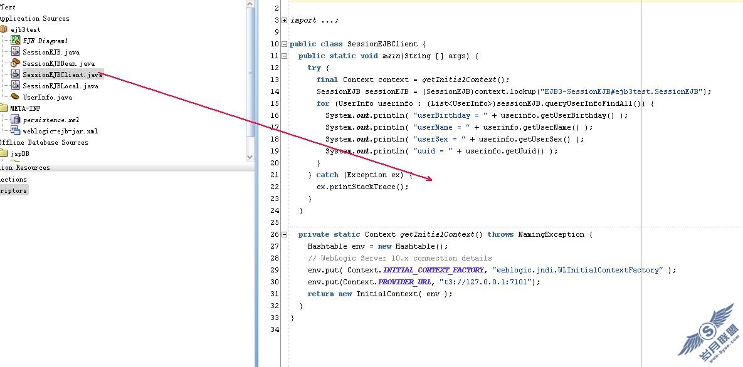Image resolution: width=743 pixels, height=367 pixels.
Task: Click the 'try' keyword on line 12
Action: click(x=314, y=68)
